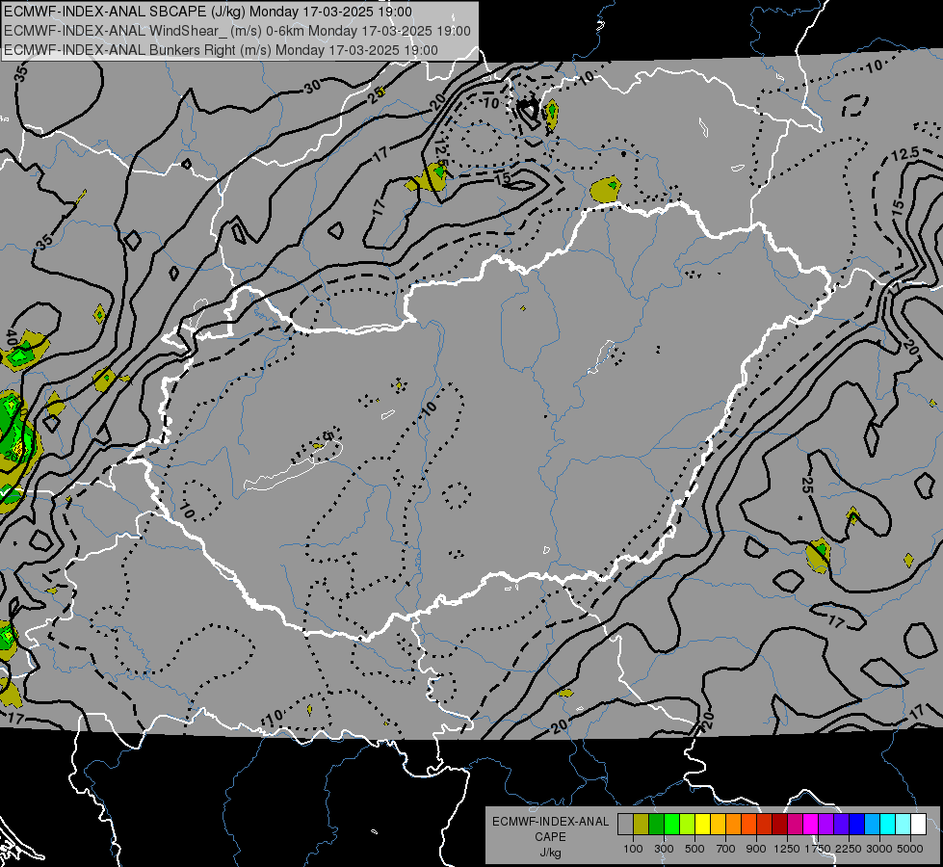The width and height of the screenshot is (943, 867).
Task: Click the 100 legend value
Action: click(633, 849)
